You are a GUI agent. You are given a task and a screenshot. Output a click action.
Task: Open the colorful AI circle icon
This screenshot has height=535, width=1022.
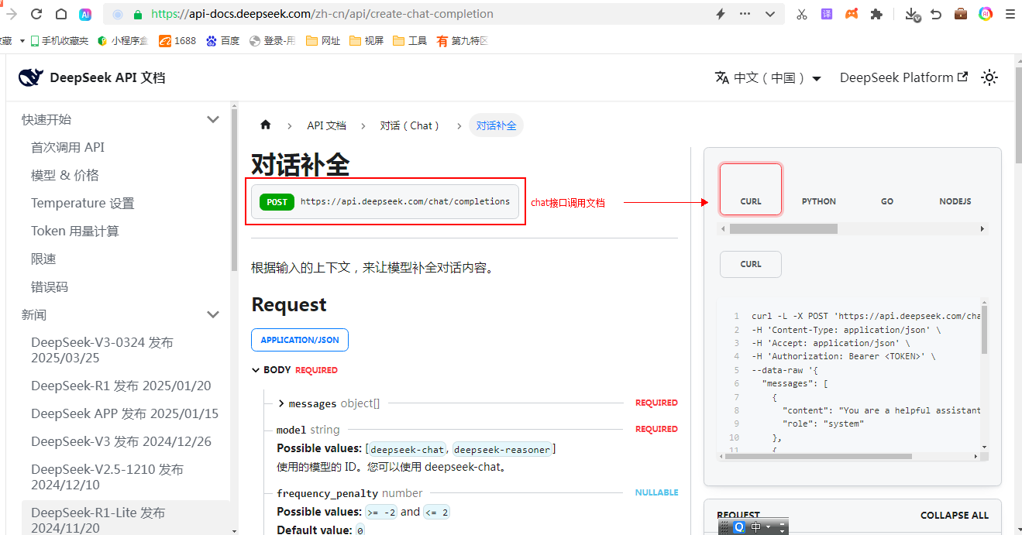pos(986,14)
